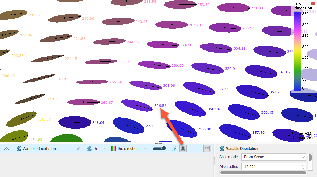The width and height of the screenshot is (317, 177).
Task: Click the 336.32 value label
Action: (x=222, y=89)
